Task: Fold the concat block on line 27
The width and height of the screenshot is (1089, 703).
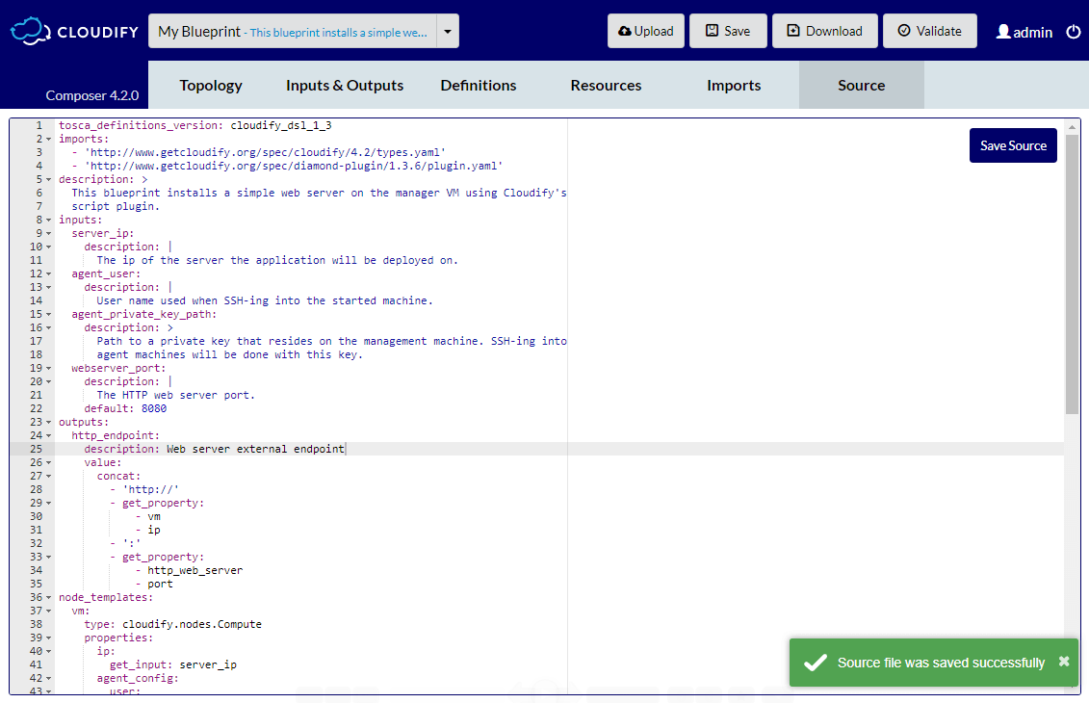Action: pos(48,476)
